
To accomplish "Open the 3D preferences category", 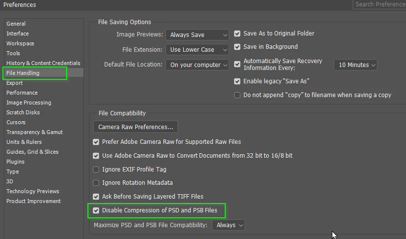I will pos(9,181).
